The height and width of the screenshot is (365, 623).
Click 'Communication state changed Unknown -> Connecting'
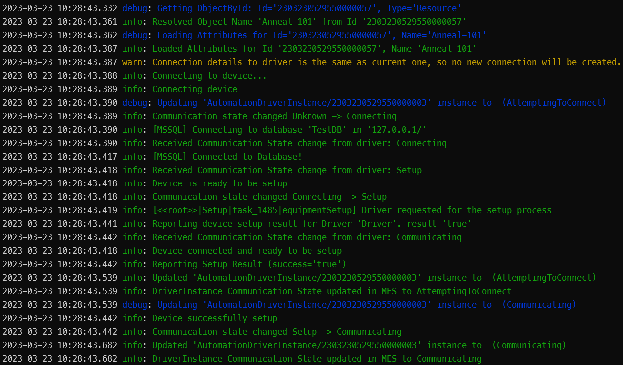pos(200,116)
